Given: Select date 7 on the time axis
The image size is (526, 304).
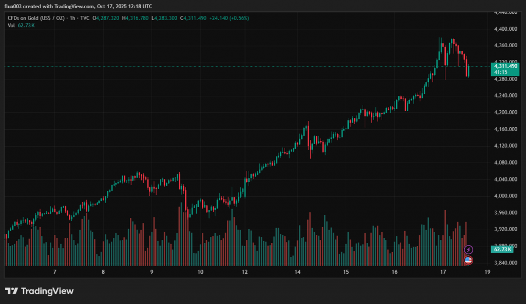Looking at the screenshot, I should click(x=54, y=272).
